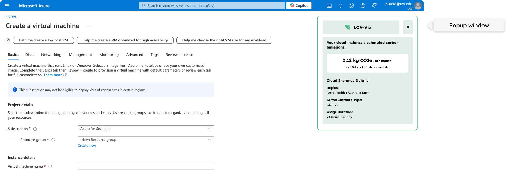Close the LCA-Viz popup
The image size is (507, 172).
pyautogui.click(x=408, y=27)
